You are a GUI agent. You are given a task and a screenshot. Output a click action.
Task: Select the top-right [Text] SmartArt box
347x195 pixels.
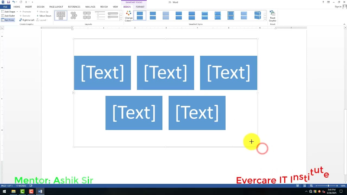(229, 73)
